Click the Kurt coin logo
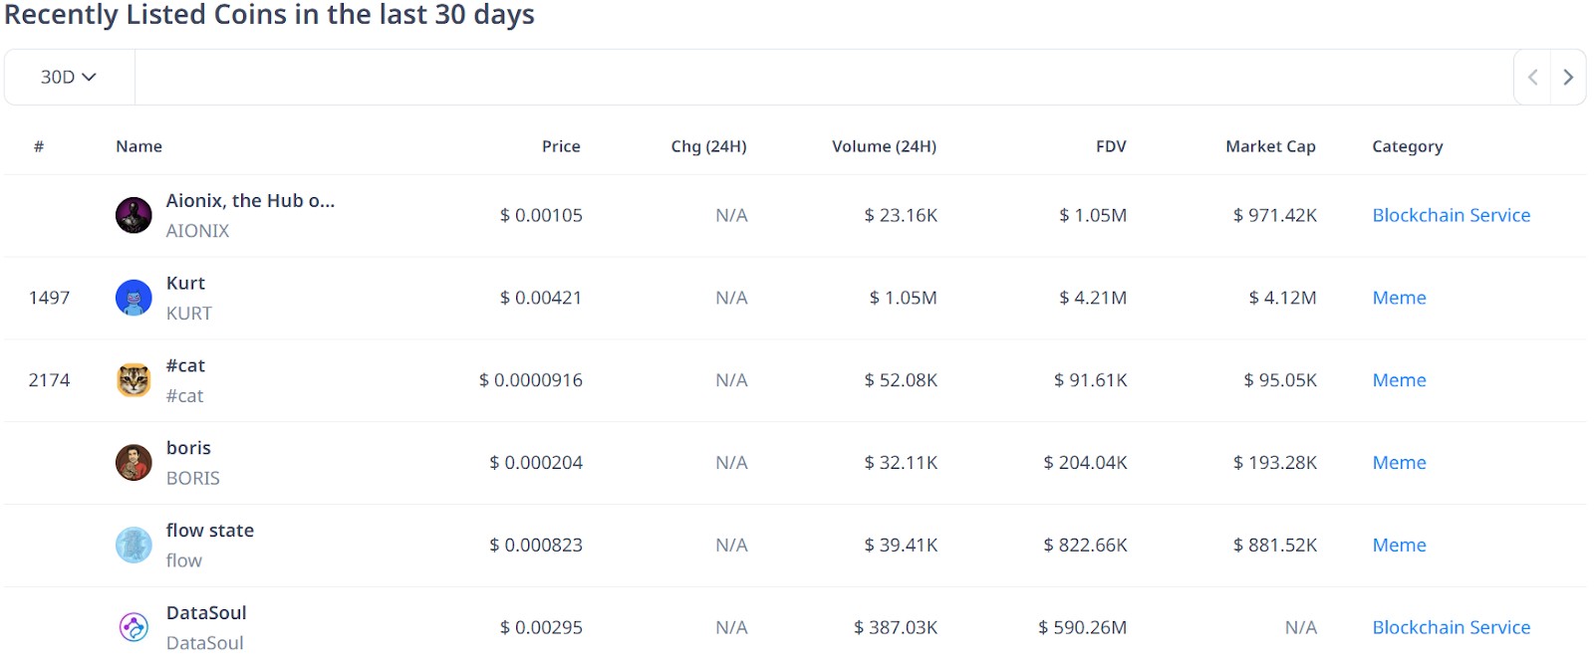1594x665 pixels. 133,298
